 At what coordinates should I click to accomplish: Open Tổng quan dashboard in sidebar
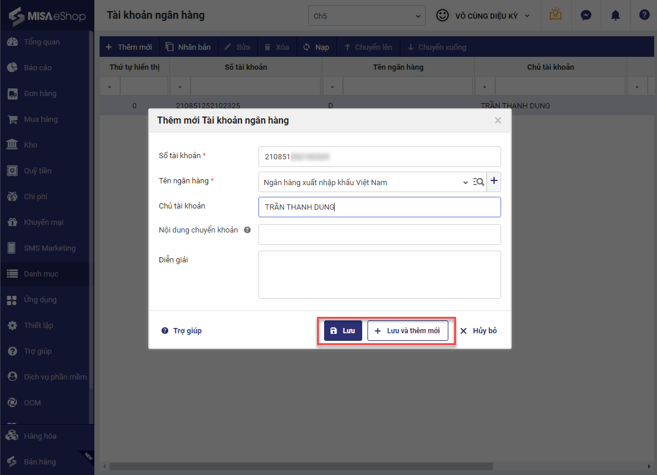42,42
